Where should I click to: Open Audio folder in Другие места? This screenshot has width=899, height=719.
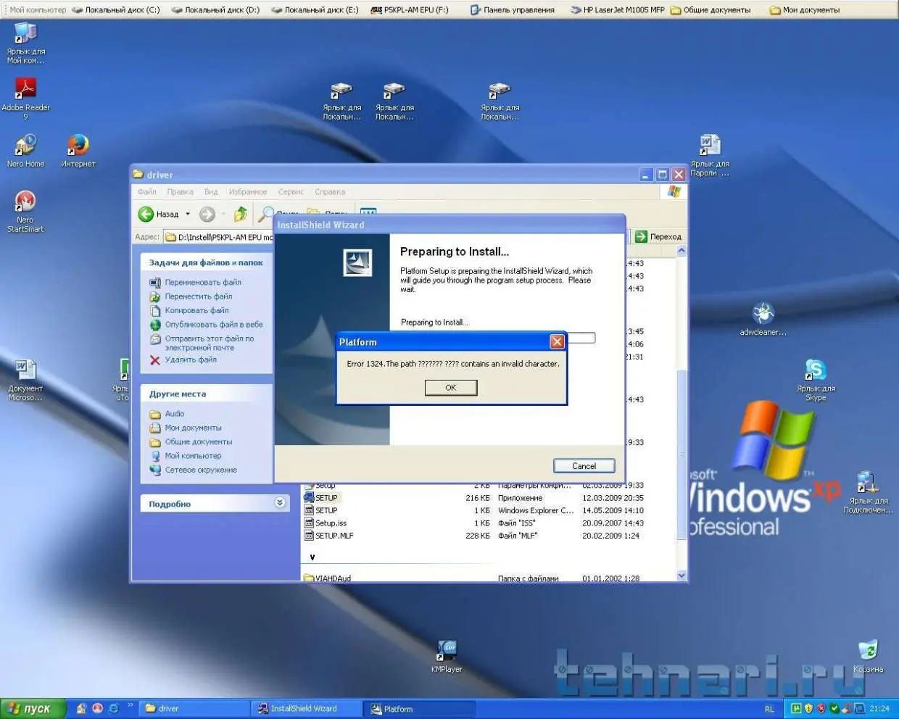click(175, 414)
